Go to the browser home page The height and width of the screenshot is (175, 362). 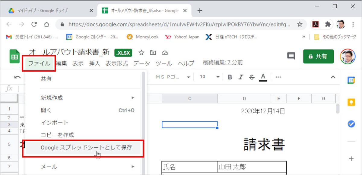(46, 24)
